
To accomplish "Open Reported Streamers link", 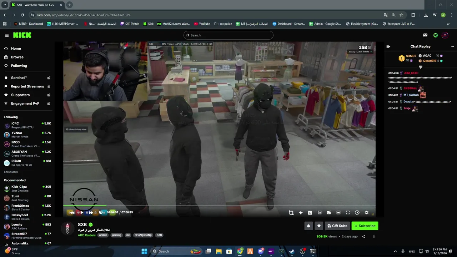I will pos(27,86).
